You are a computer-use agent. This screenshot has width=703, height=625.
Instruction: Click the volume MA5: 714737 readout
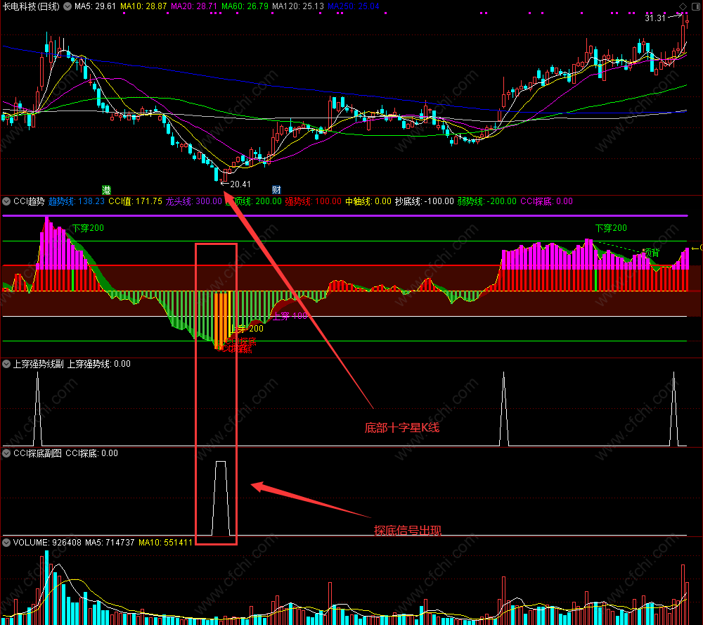(110, 543)
